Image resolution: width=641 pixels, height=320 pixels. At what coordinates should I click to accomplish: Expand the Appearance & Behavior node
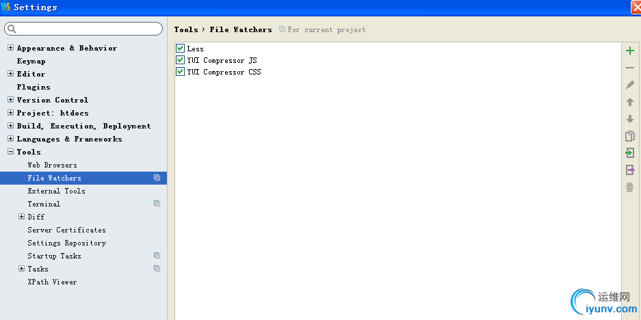tap(10, 48)
